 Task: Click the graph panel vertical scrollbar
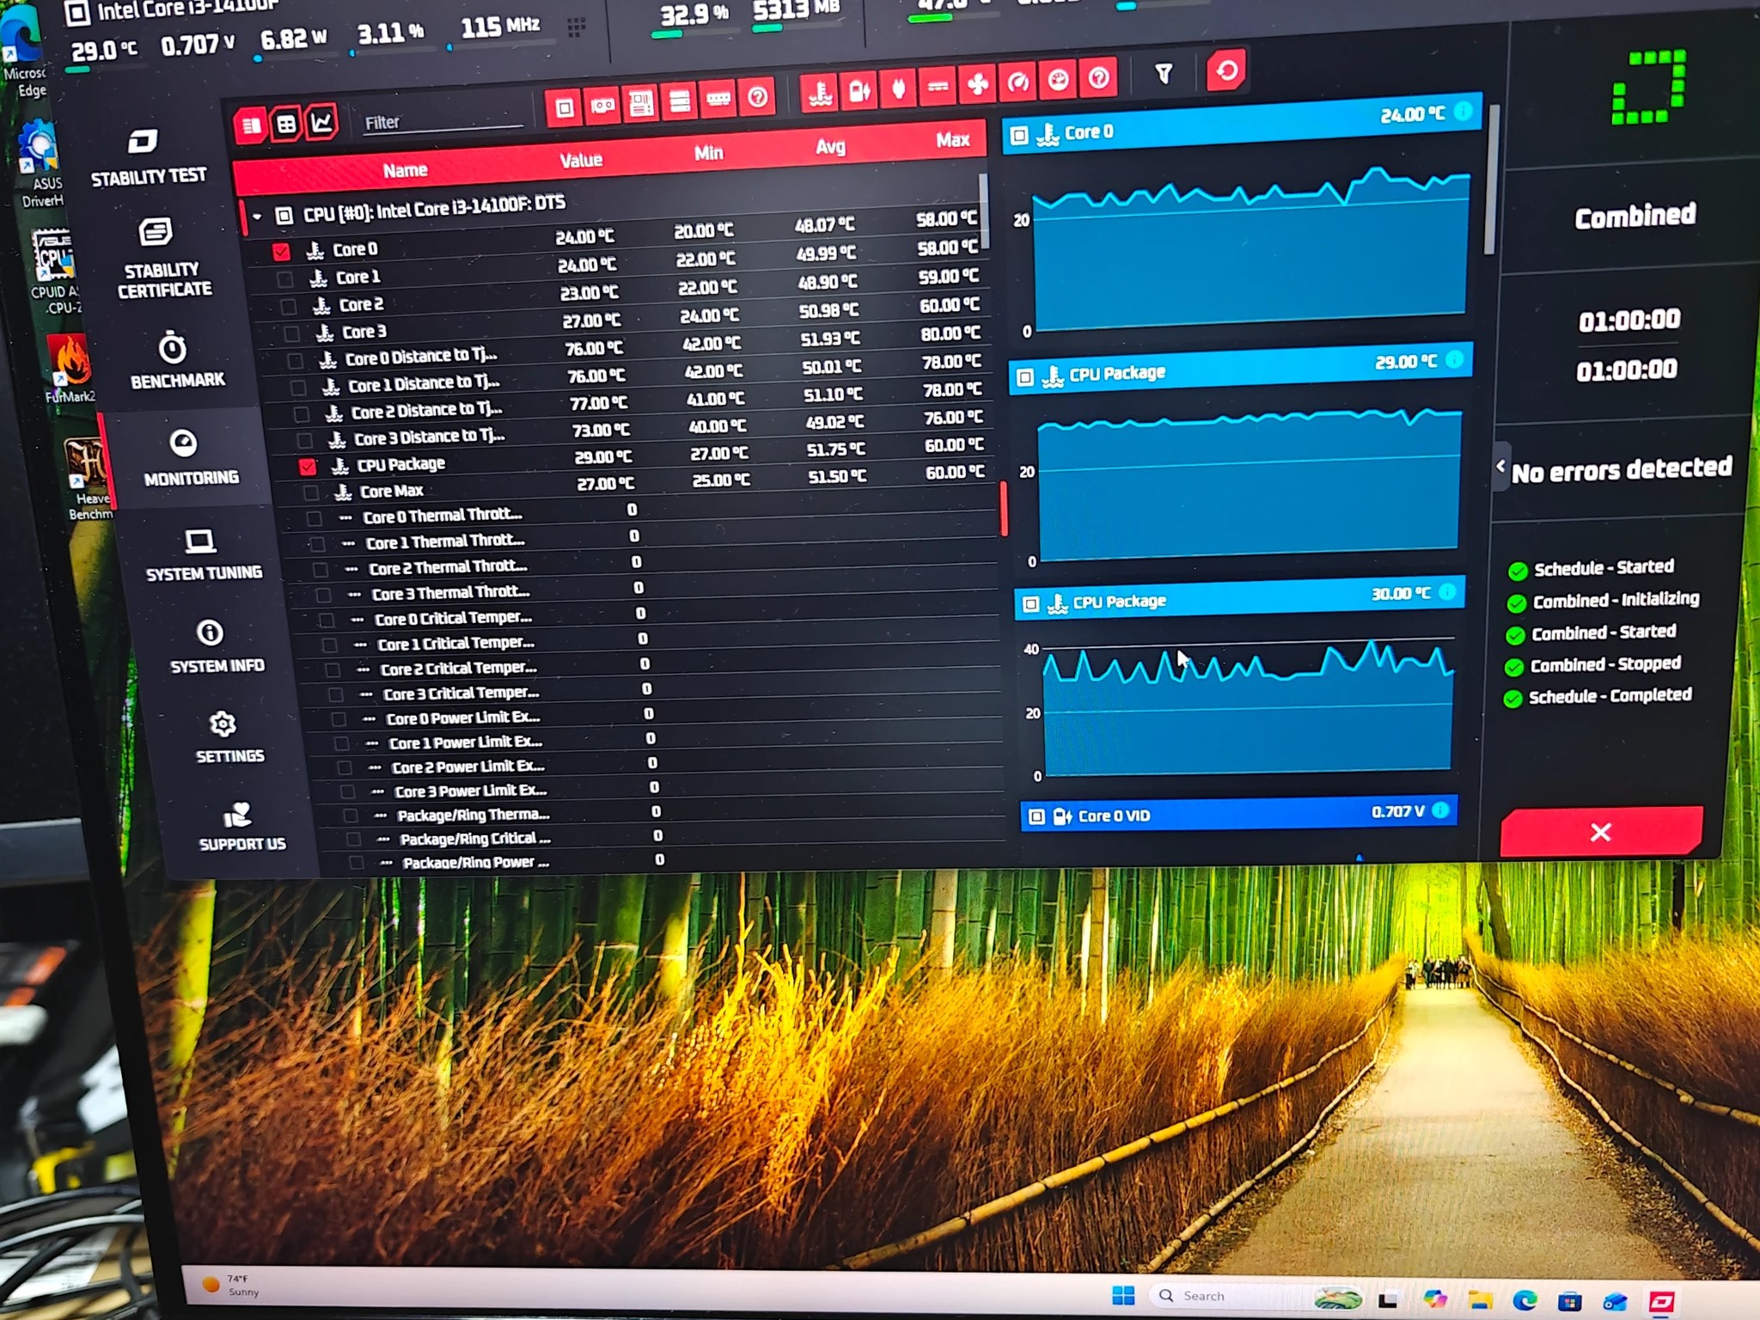(x=1493, y=180)
